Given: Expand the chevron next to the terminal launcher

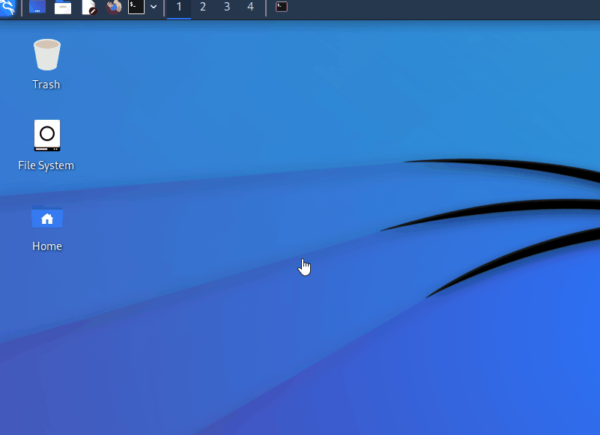Looking at the screenshot, I should [154, 7].
